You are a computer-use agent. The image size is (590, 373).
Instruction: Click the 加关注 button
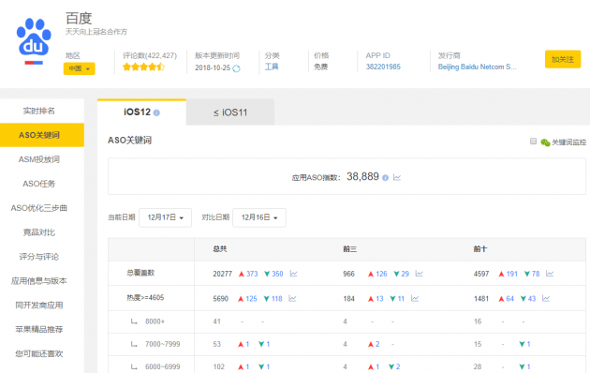tap(563, 59)
